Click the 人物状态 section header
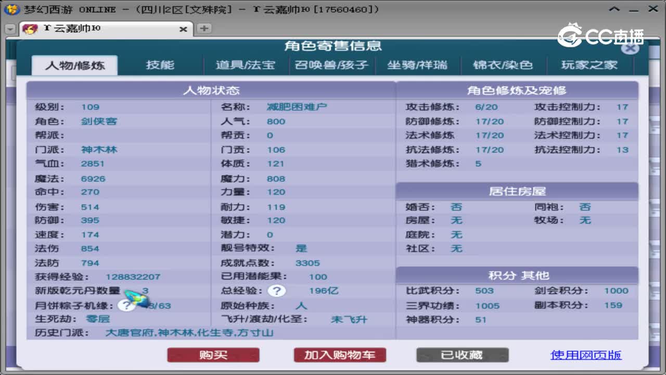 pos(211,90)
